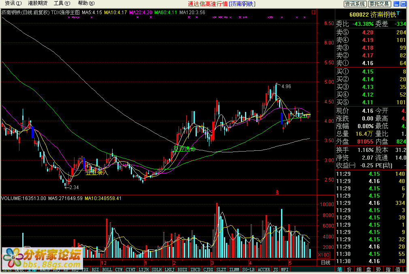Image resolution: width=409 pixels, height=274 pixels.
Task: Click the red split-window icon above the chart
Action: [314, 12]
